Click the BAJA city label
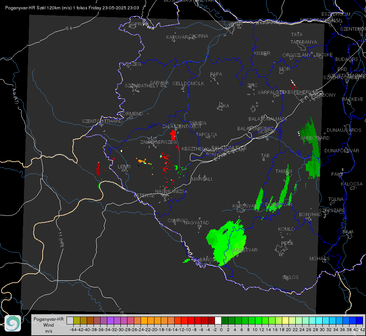This screenshot has width=366, height=336. click(x=348, y=232)
